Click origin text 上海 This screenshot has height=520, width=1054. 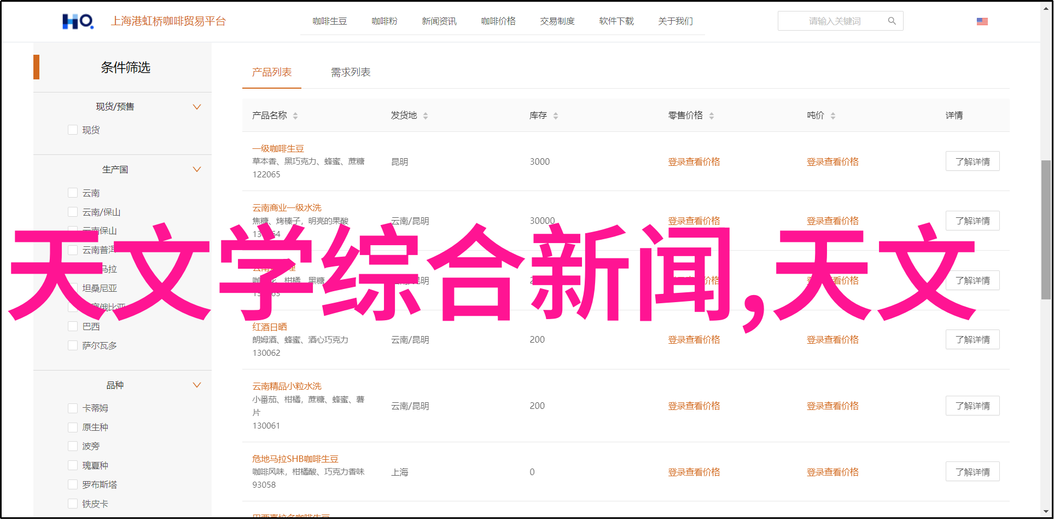[x=399, y=472]
